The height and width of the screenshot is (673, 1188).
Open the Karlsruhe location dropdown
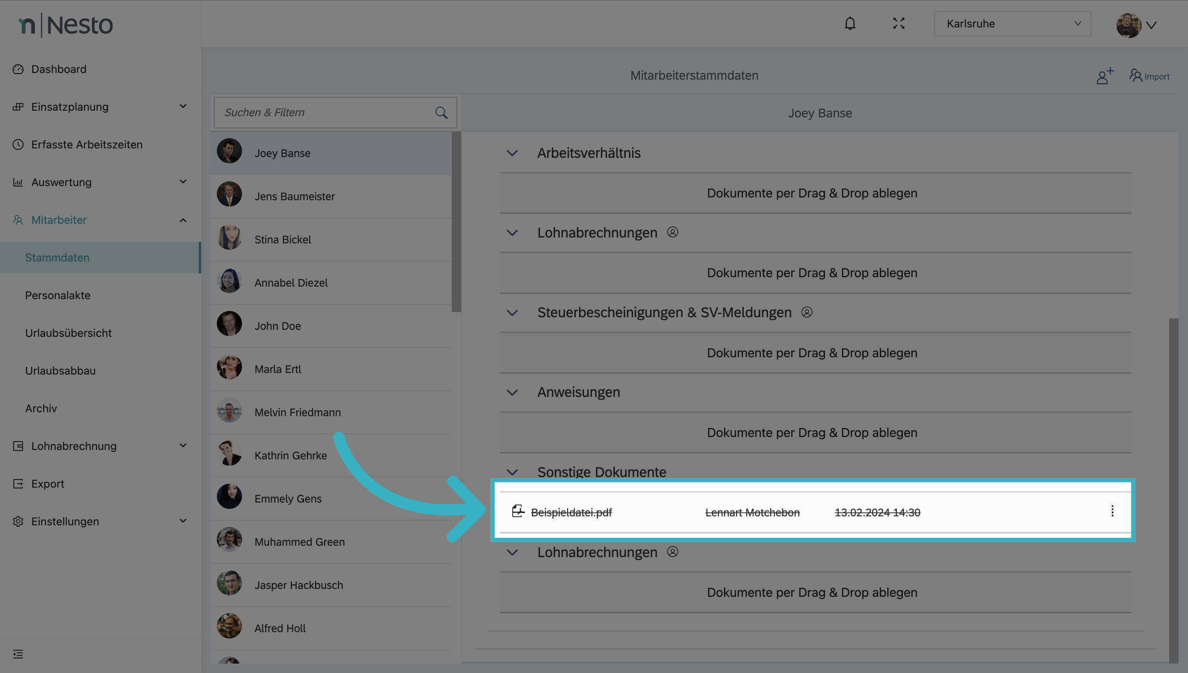[1012, 24]
